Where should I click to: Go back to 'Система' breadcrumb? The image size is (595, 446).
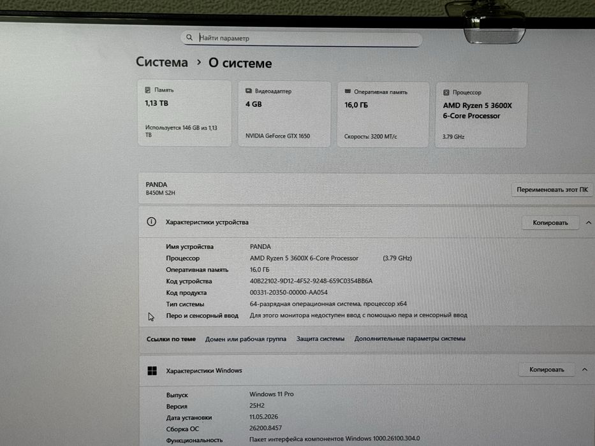161,62
